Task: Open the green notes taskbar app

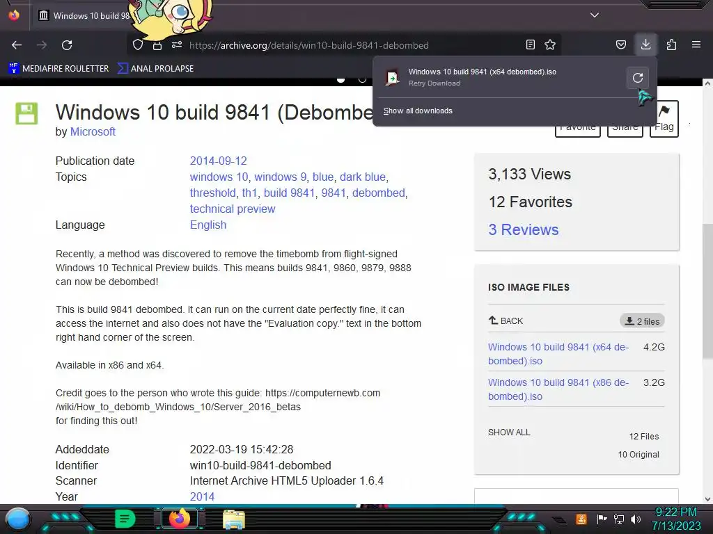Action: pos(125,519)
